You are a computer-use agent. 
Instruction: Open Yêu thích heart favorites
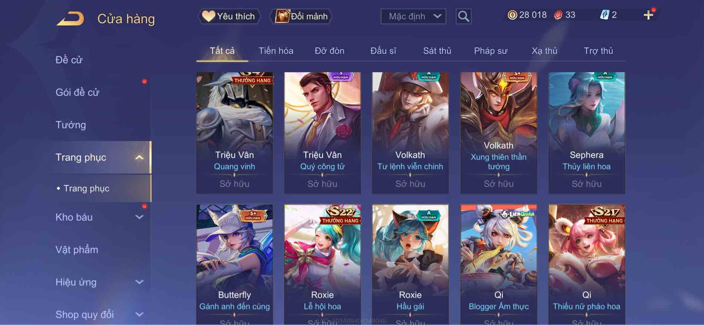[x=229, y=16]
